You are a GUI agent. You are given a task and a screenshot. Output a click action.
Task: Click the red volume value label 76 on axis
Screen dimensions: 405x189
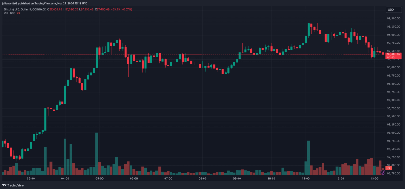click(389, 168)
